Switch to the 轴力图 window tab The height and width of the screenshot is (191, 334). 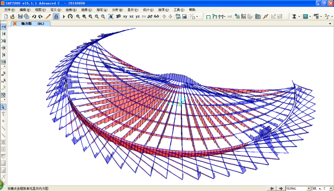point(31,24)
